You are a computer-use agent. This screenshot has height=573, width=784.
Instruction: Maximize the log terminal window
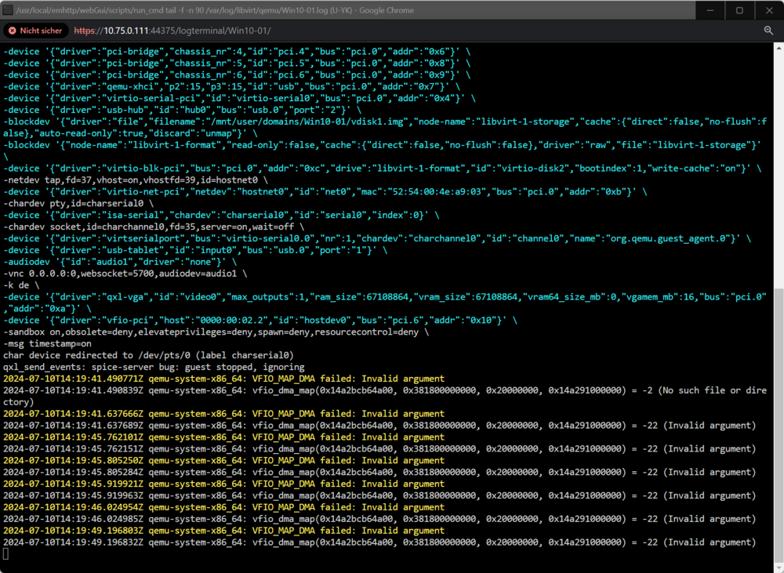[739, 10]
